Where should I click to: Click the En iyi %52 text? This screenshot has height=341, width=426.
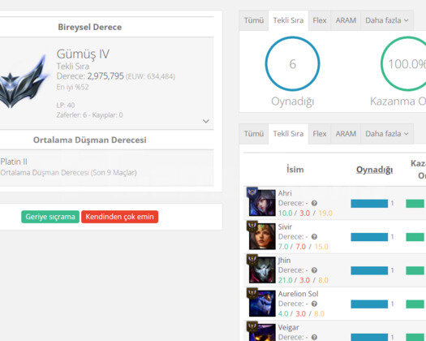click(x=72, y=87)
